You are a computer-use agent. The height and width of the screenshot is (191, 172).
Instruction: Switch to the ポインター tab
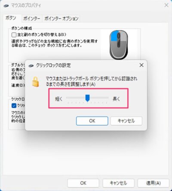tap(32, 18)
